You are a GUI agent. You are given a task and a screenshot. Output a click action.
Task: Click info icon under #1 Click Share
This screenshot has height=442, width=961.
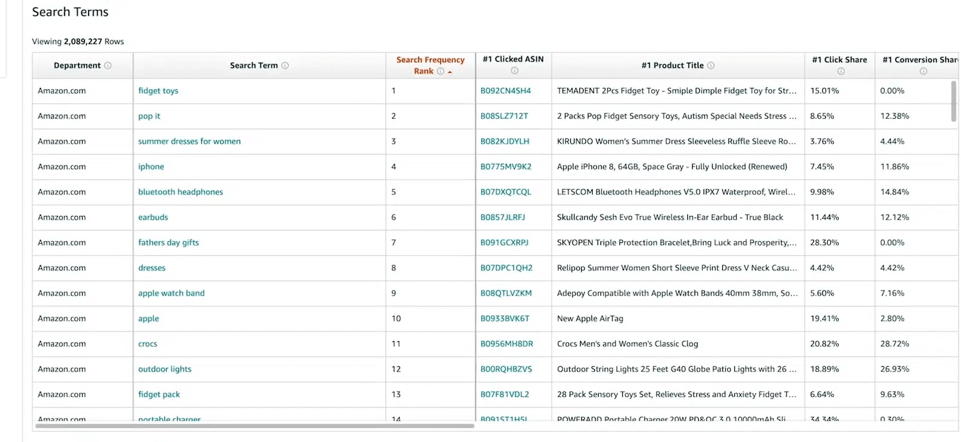[840, 71]
